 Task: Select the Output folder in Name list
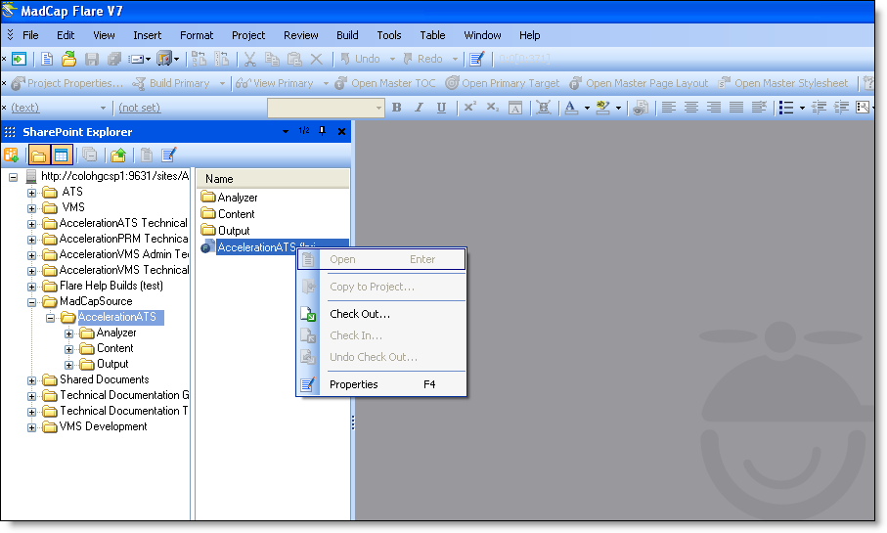click(x=234, y=231)
